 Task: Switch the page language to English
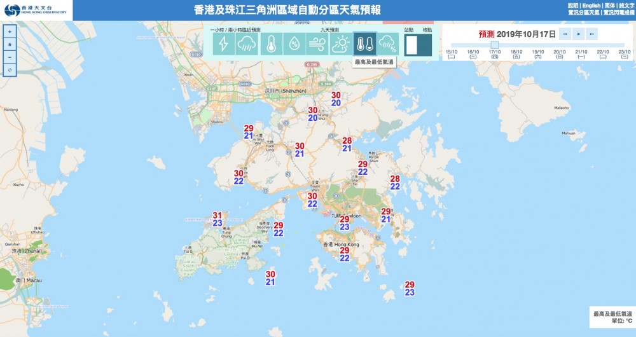(591, 6)
